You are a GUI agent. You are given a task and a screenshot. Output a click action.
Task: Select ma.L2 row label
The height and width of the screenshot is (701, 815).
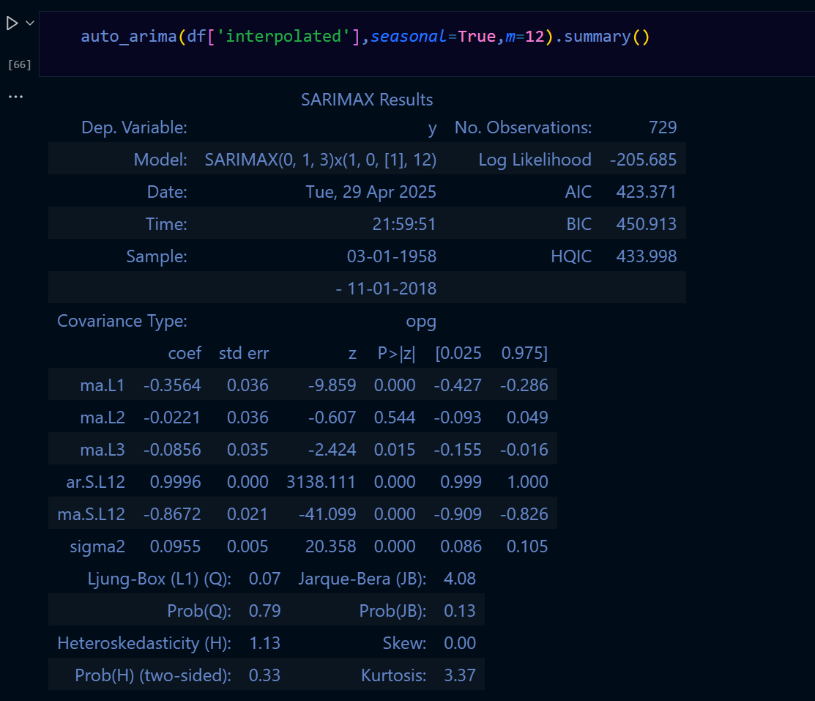(103, 418)
